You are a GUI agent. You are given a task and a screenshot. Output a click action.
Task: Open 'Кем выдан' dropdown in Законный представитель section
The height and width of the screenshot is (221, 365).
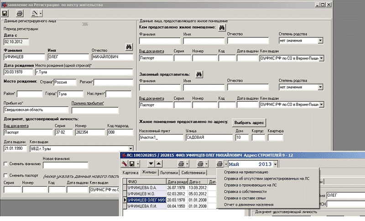tap(321, 105)
